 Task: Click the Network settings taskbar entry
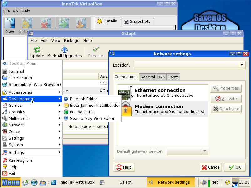coord(171,182)
